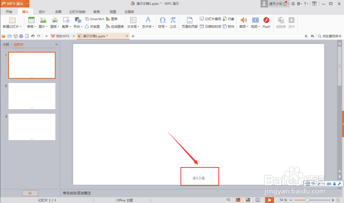Insert a 图表 chart

click(x=112, y=19)
